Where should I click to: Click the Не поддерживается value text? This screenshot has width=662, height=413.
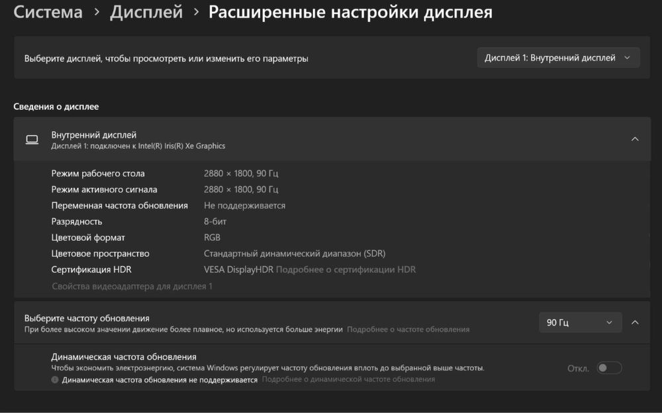pos(244,206)
